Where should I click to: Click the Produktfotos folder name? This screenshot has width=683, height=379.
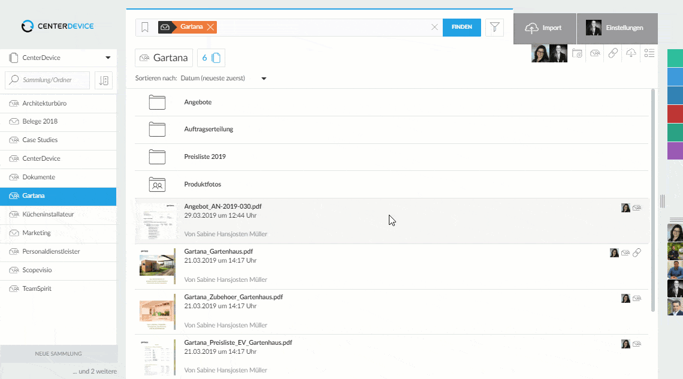click(203, 184)
